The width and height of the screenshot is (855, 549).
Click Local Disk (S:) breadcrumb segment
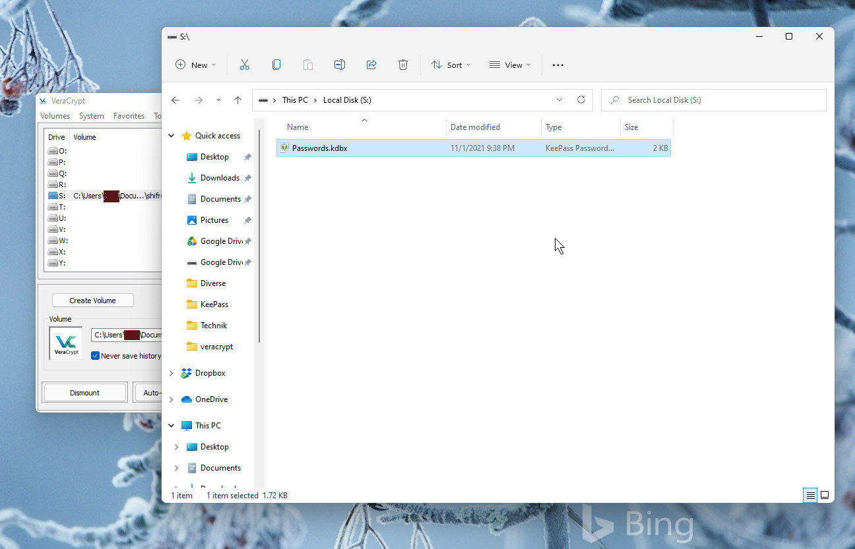(347, 100)
